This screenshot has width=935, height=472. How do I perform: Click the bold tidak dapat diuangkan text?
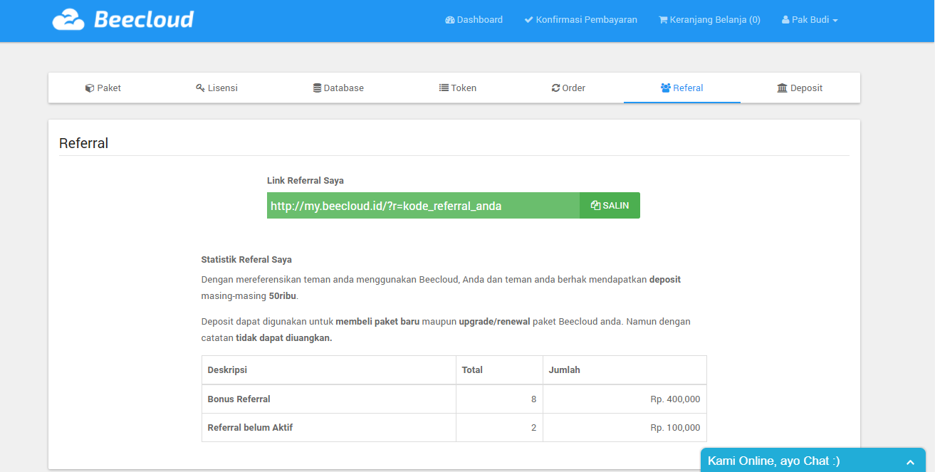coord(284,338)
